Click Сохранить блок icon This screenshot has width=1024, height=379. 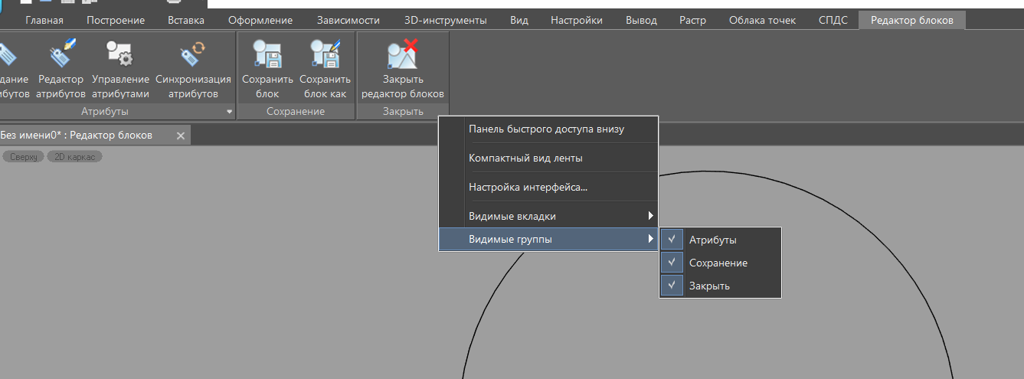click(x=267, y=55)
